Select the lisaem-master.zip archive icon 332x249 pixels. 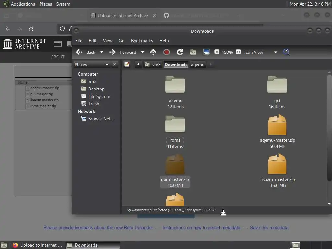tap(277, 164)
